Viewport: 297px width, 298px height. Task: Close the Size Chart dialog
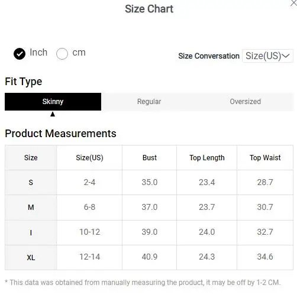point(294,3)
